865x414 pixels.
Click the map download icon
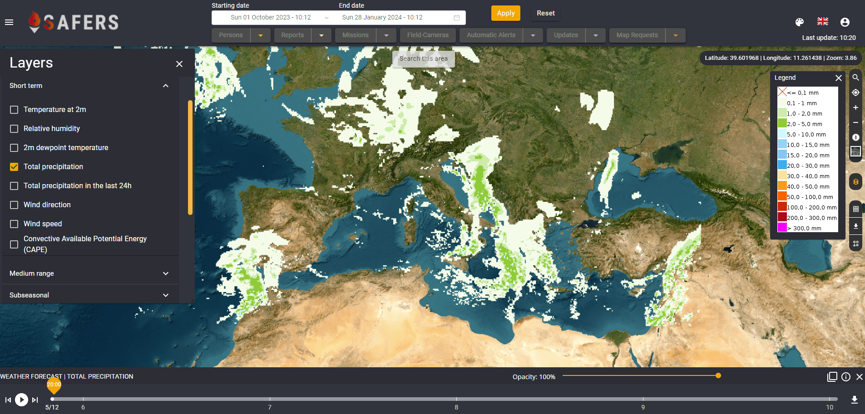855,226
